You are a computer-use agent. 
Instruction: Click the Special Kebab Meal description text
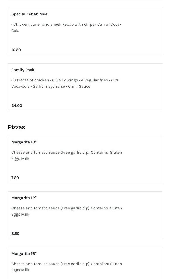click(x=66, y=27)
